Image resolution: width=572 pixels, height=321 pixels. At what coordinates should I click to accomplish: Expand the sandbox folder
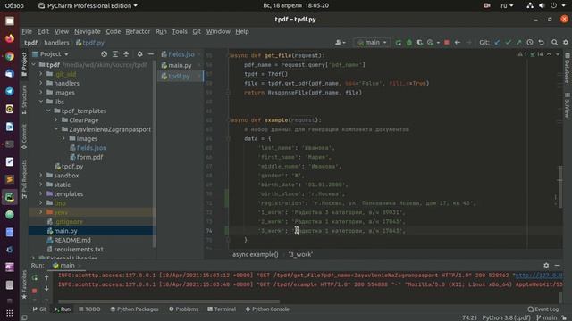click(41, 176)
